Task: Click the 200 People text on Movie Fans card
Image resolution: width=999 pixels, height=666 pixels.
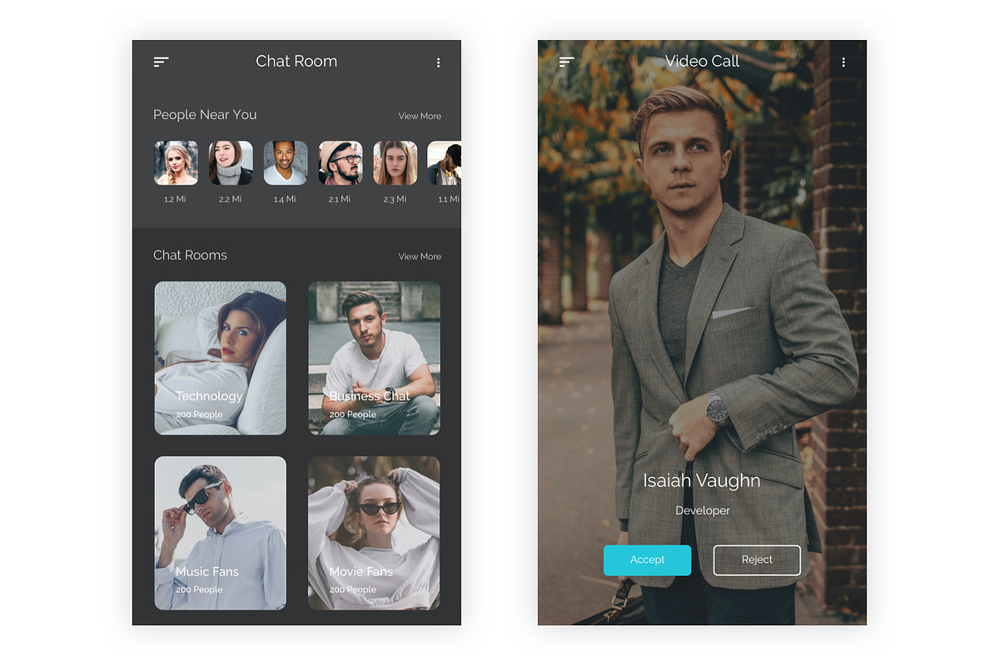Action: 353,589
